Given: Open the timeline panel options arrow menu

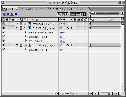Looking at the screenshot, I should (x=123, y=13).
